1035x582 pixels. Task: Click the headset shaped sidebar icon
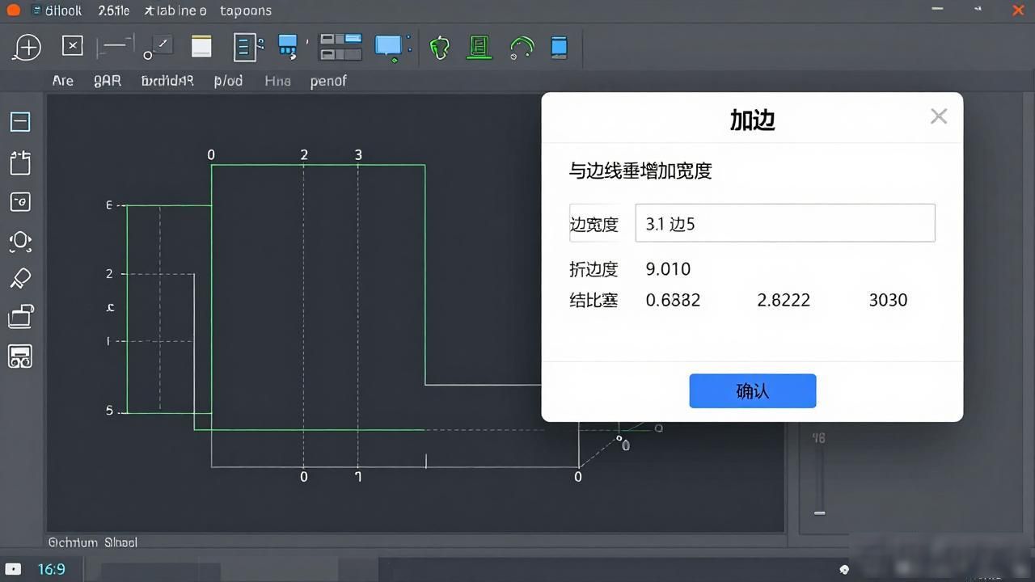coord(20,241)
